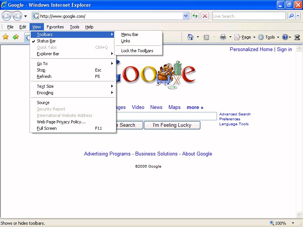Viewport: 303px width, 227px height.
Task: Open the Advanced Search link
Action: [x=235, y=114]
